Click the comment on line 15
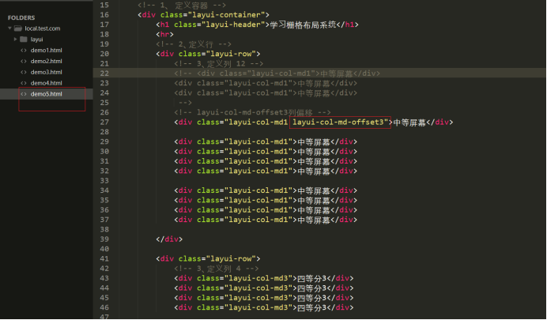 pyautogui.click(x=181, y=6)
